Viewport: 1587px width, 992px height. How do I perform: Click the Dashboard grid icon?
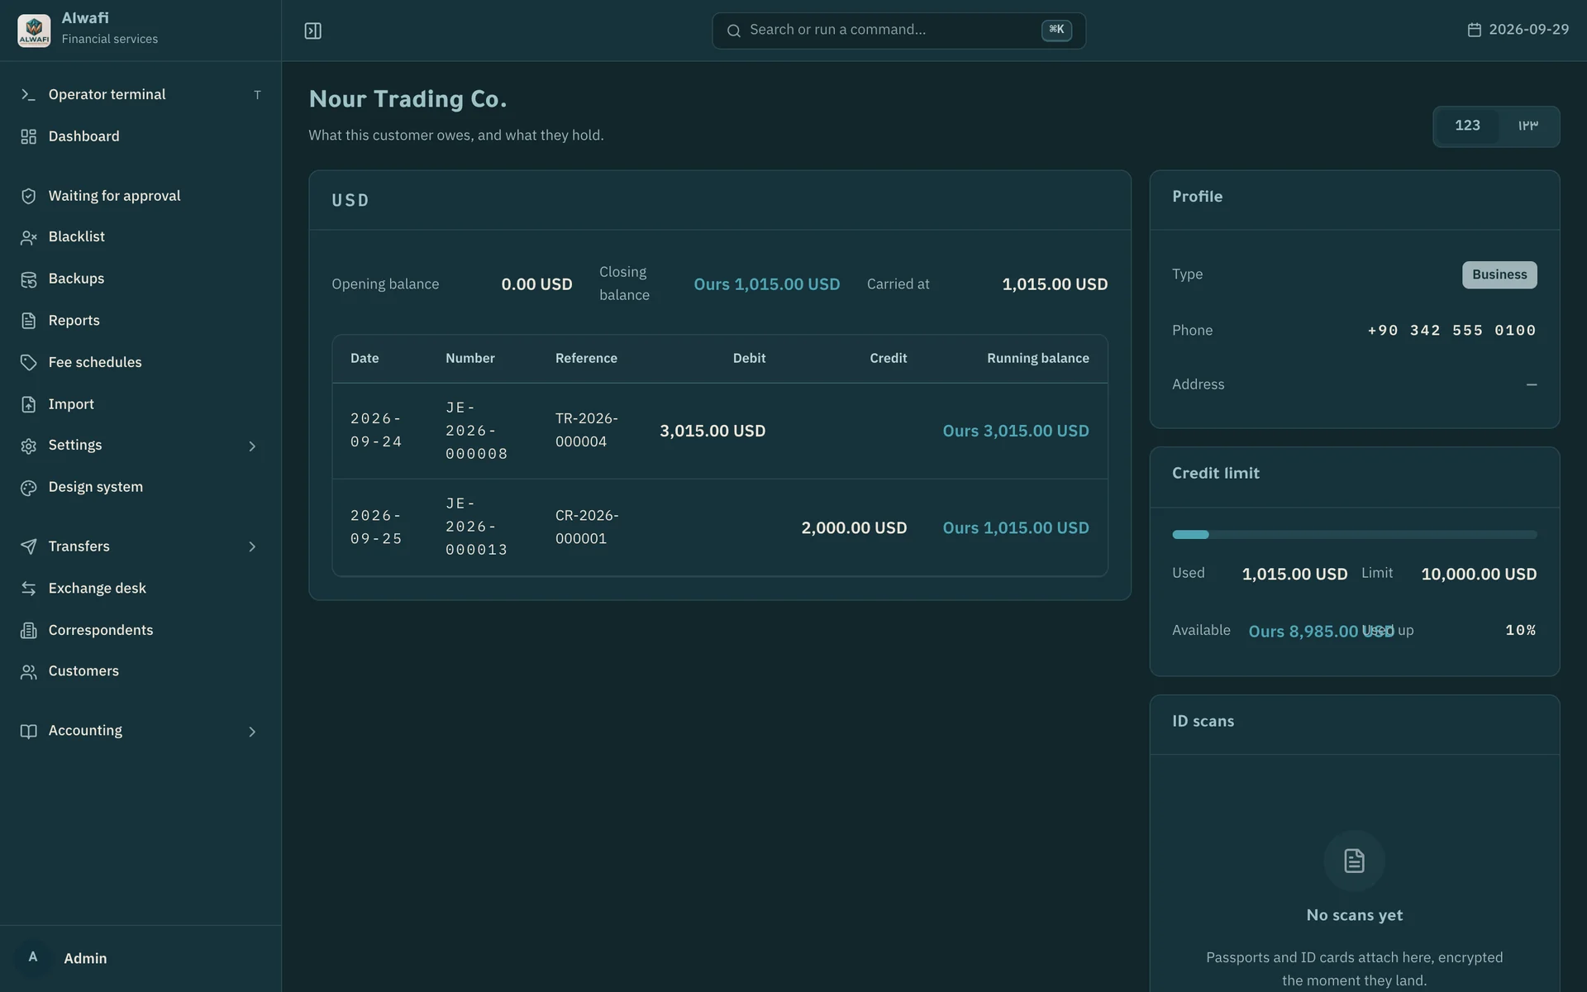[28, 136]
